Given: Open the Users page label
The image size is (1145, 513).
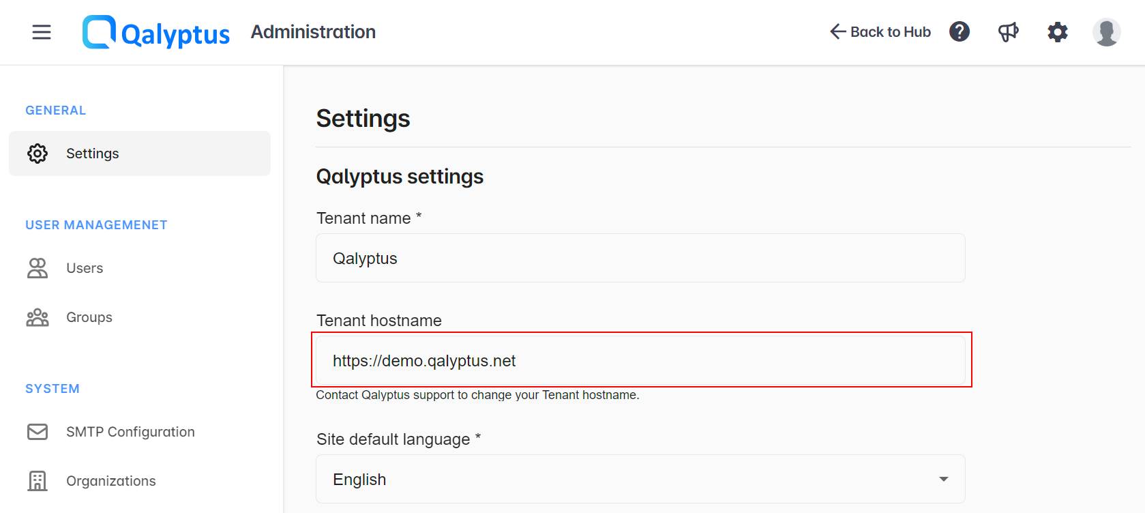Looking at the screenshot, I should [x=85, y=268].
